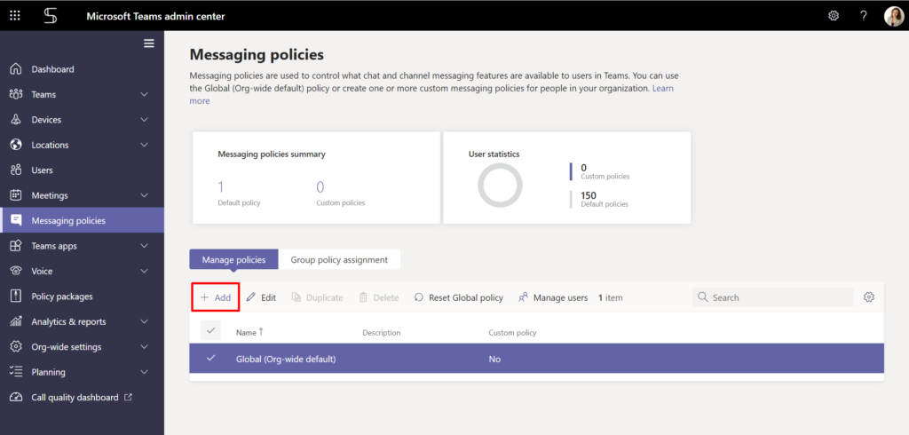Click the Analytics & reports chart icon

16,321
